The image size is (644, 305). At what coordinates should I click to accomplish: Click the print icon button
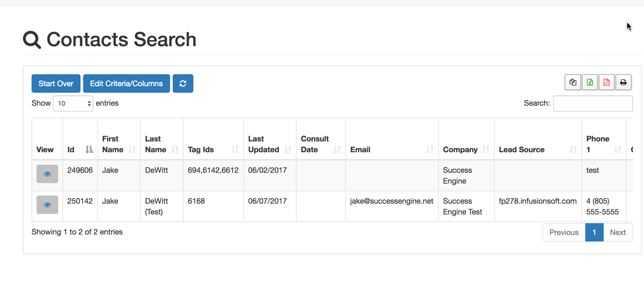(x=623, y=82)
